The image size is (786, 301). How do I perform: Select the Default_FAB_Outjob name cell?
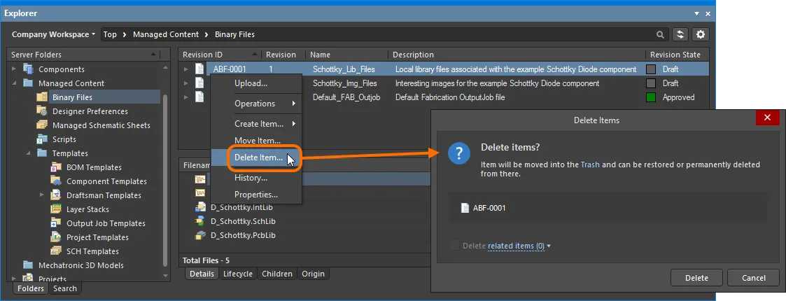347,97
